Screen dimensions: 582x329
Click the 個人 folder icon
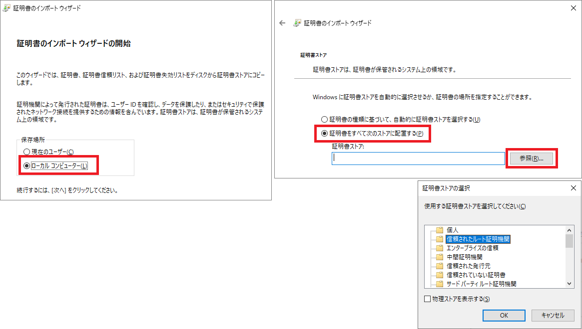pos(440,230)
